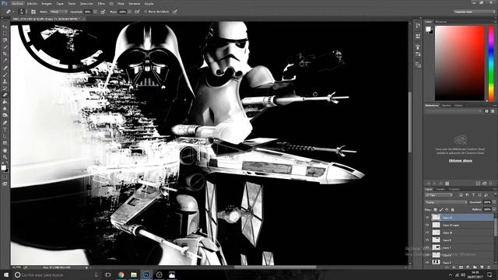Select the Paint Bucket tool
This screenshot has height=280, width=498.
coord(5,102)
